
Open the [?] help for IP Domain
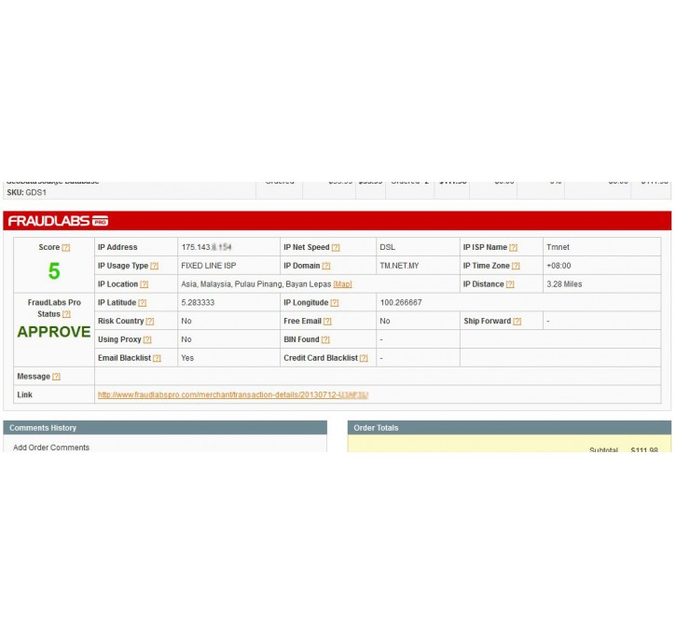pos(326,266)
